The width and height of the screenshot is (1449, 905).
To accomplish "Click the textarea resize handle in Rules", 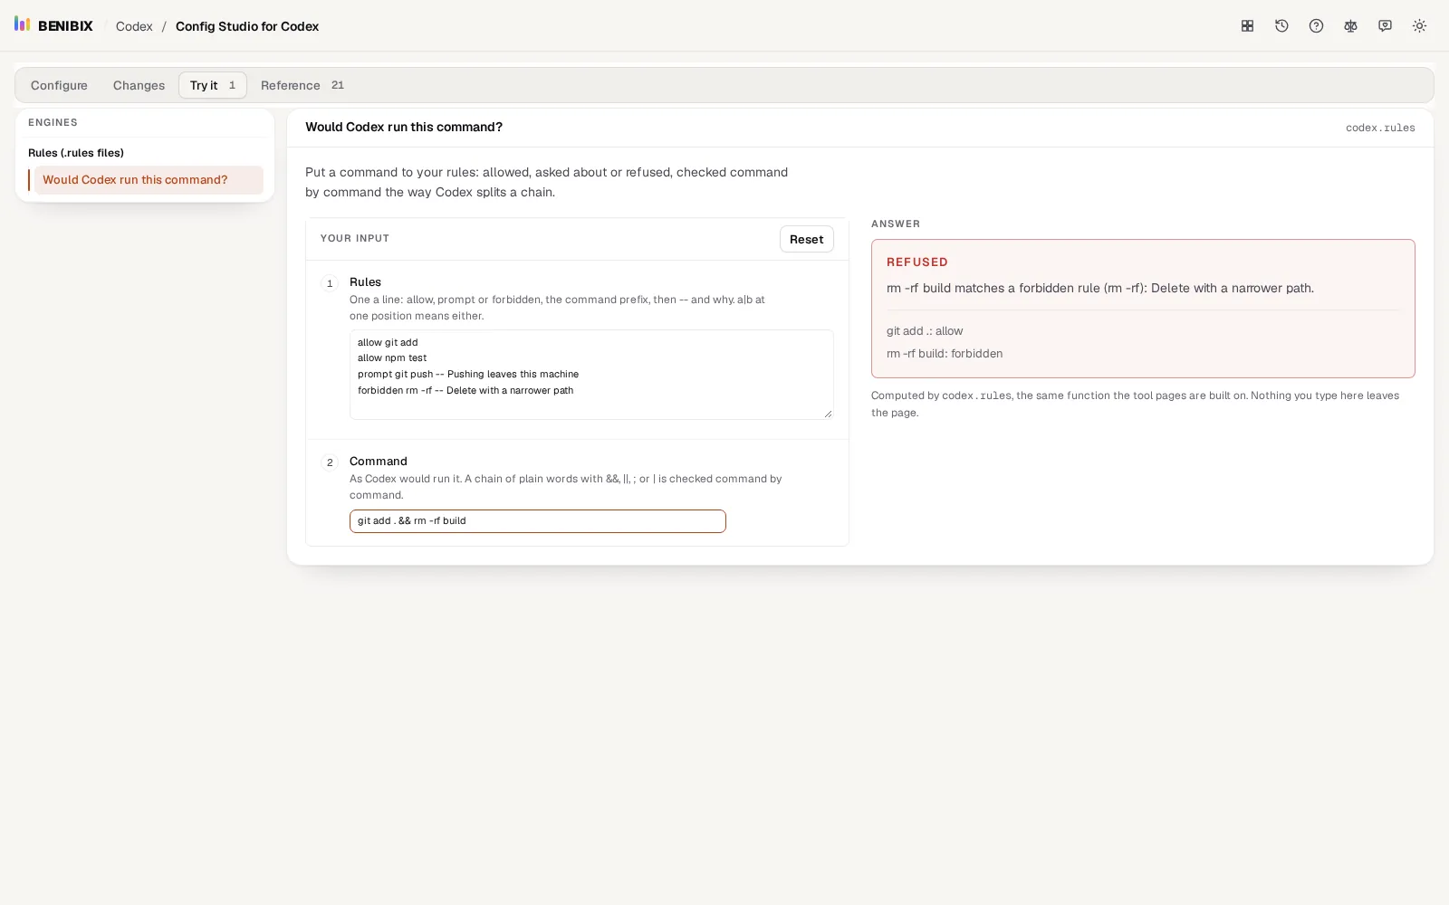I will point(828,414).
